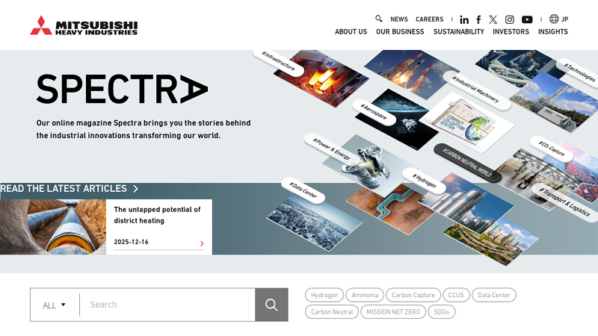
Task: Open 'The untapped potential of district heating' article
Action: 157,215
